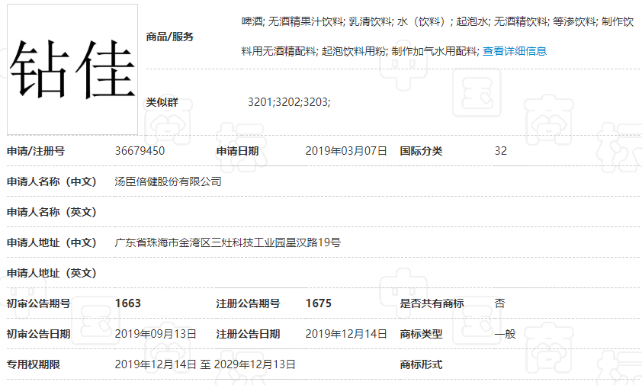Viewport: 642px width, 385px height.
Task: Select registration number 36679450
Action: click(140, 151)
